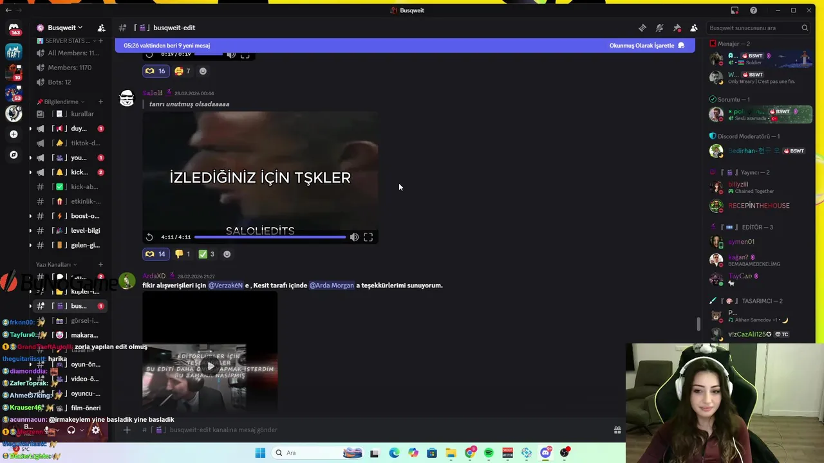Open kick-ab... channel
Viewport: 824px width, 463px height.
(x=70, y=186)
